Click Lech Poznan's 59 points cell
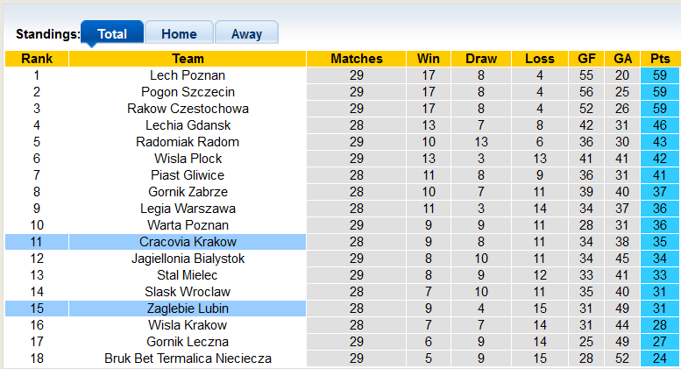Viewport: 681px width, 369px height. coord(660,75)
